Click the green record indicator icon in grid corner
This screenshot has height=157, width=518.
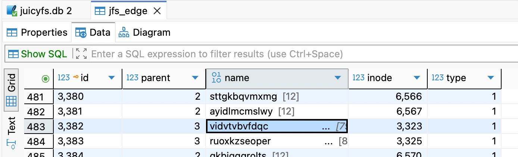click(46, 78)
